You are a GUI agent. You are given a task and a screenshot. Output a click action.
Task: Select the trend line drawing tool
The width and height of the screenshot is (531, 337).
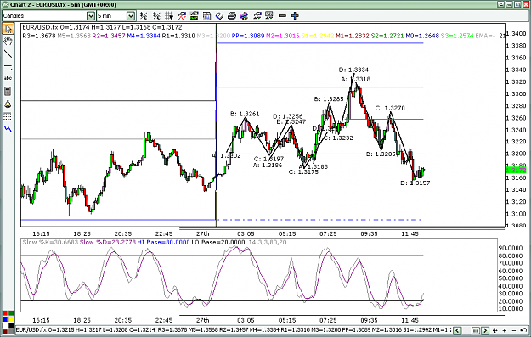tap(8, 53)
